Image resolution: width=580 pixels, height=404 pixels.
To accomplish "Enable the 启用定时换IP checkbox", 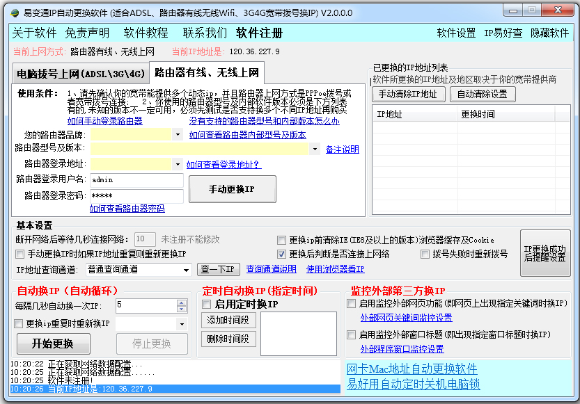I will pos(205,304).
